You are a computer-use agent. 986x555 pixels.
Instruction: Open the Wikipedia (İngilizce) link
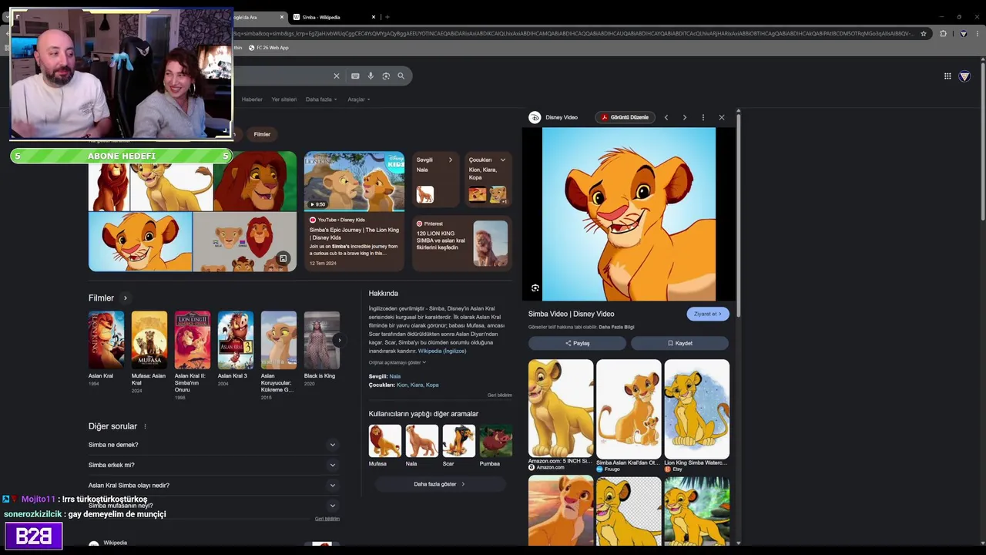pyautogui.click(x=442, y=351)
